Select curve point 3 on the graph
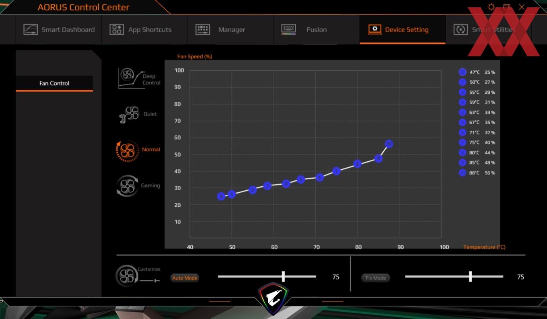Screen dimensions: 547x319 pyautogui.click(x=267, y=186)
